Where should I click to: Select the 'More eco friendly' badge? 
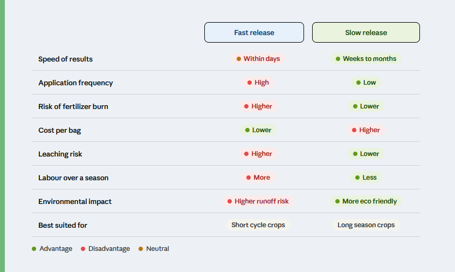pos(366,201)
